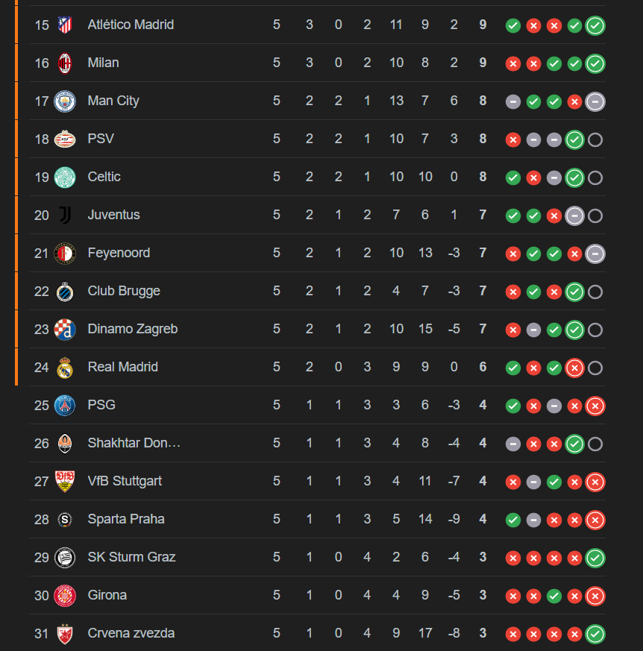Click the PSG club logo
643x651 pixels.
65,406
